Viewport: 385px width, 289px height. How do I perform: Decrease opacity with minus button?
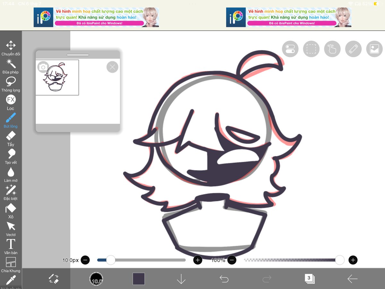click(232, 260)
